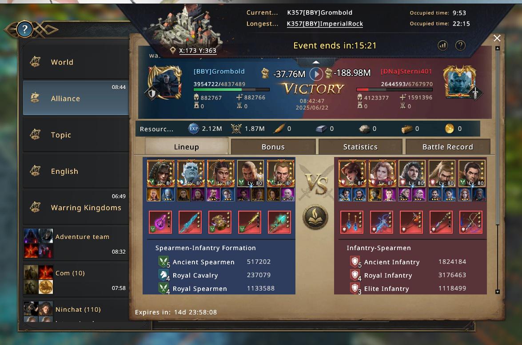Click the blue help orb top left
The width and height of the screenshot is (522, 345).
click(24, 29)
